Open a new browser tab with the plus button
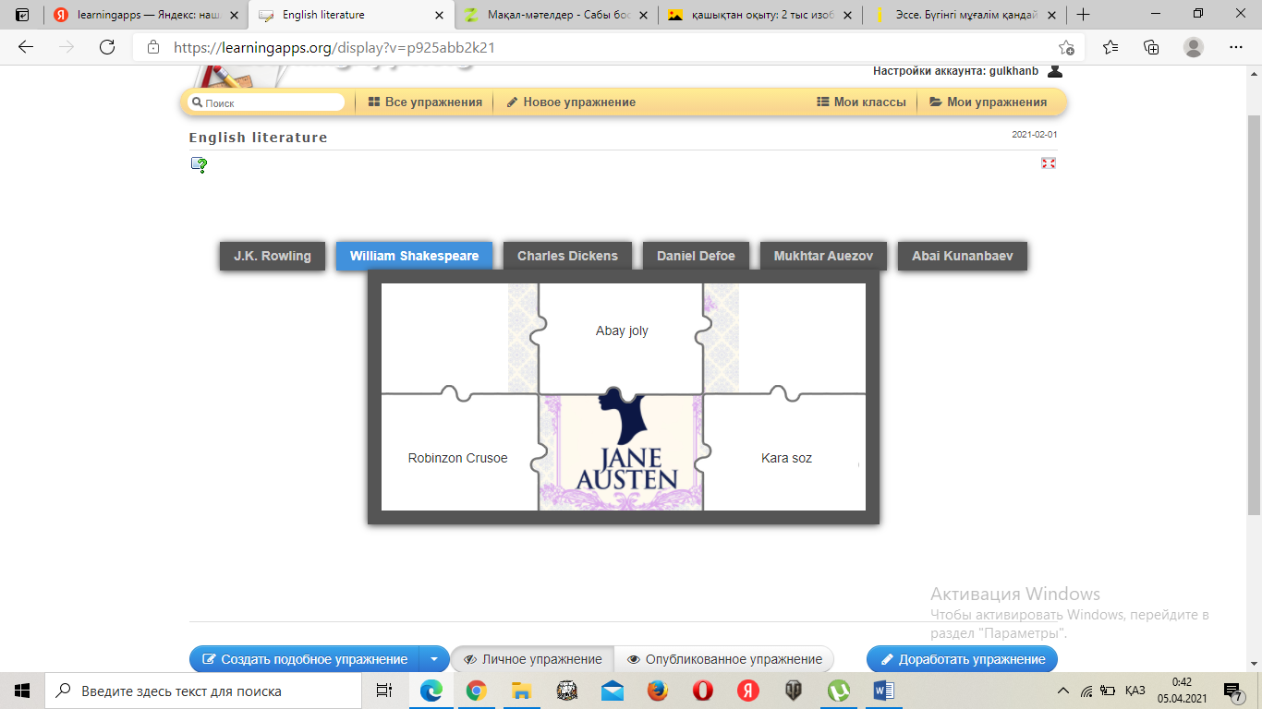1262x709 pixels. pos(1084,15)
